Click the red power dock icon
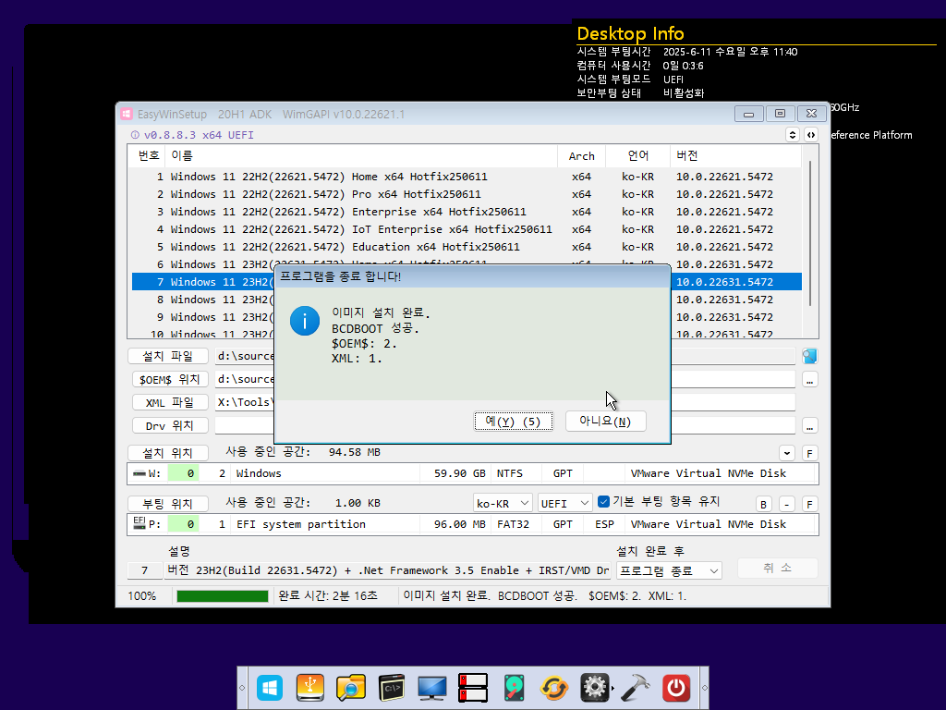The image size is (946, 710). 676,688
